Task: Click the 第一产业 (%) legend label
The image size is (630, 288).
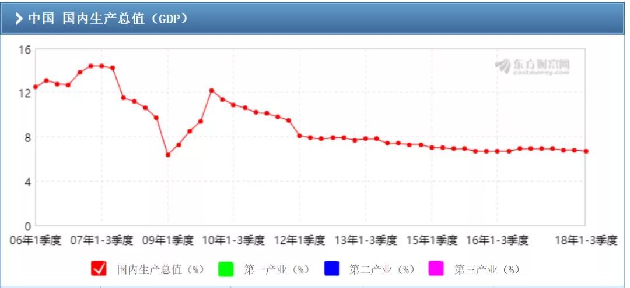Action: [276, 269]
